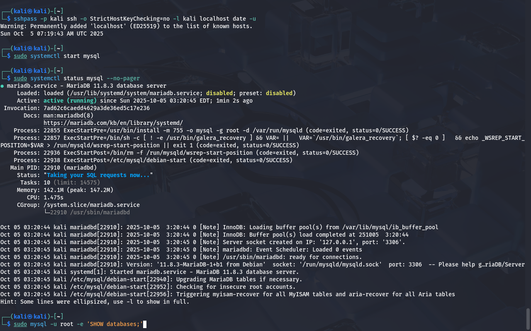Click the yellow 'disabled' after preset
The image size is (531, 331).
tap(279, 93)
